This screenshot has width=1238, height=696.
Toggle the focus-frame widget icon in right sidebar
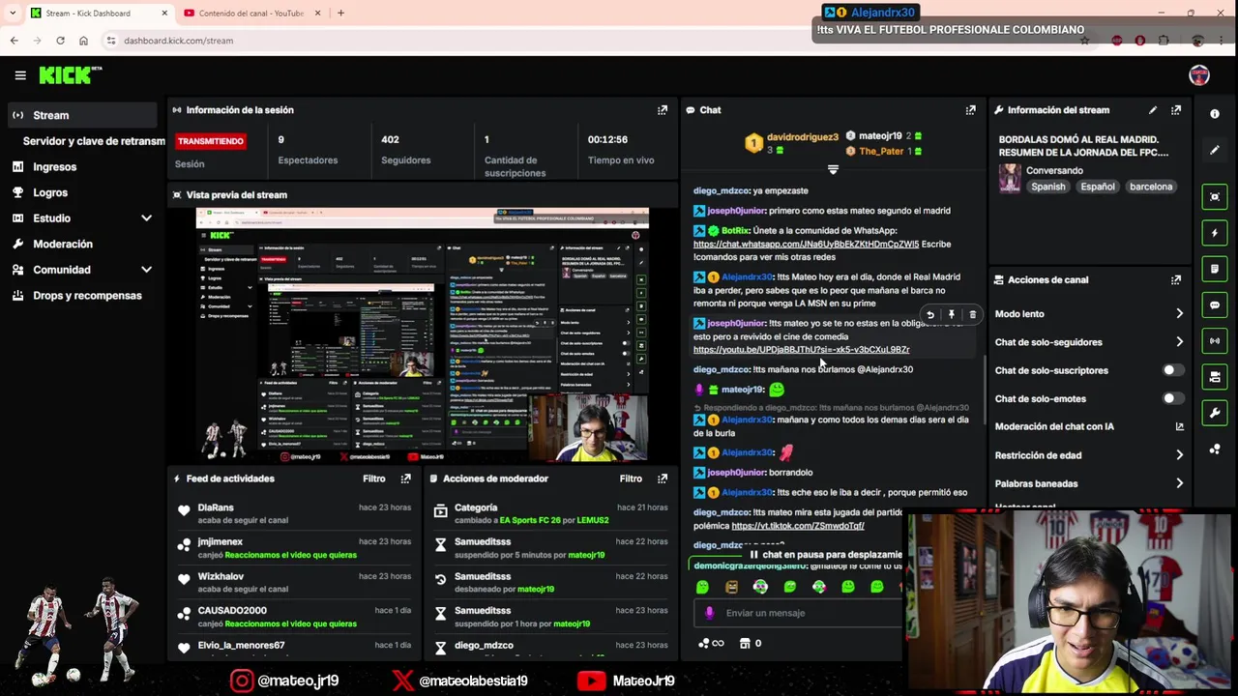(x=1215, y=196)
